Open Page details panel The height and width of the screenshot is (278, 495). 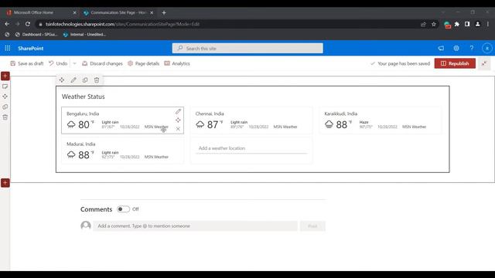tap(143, 63)
